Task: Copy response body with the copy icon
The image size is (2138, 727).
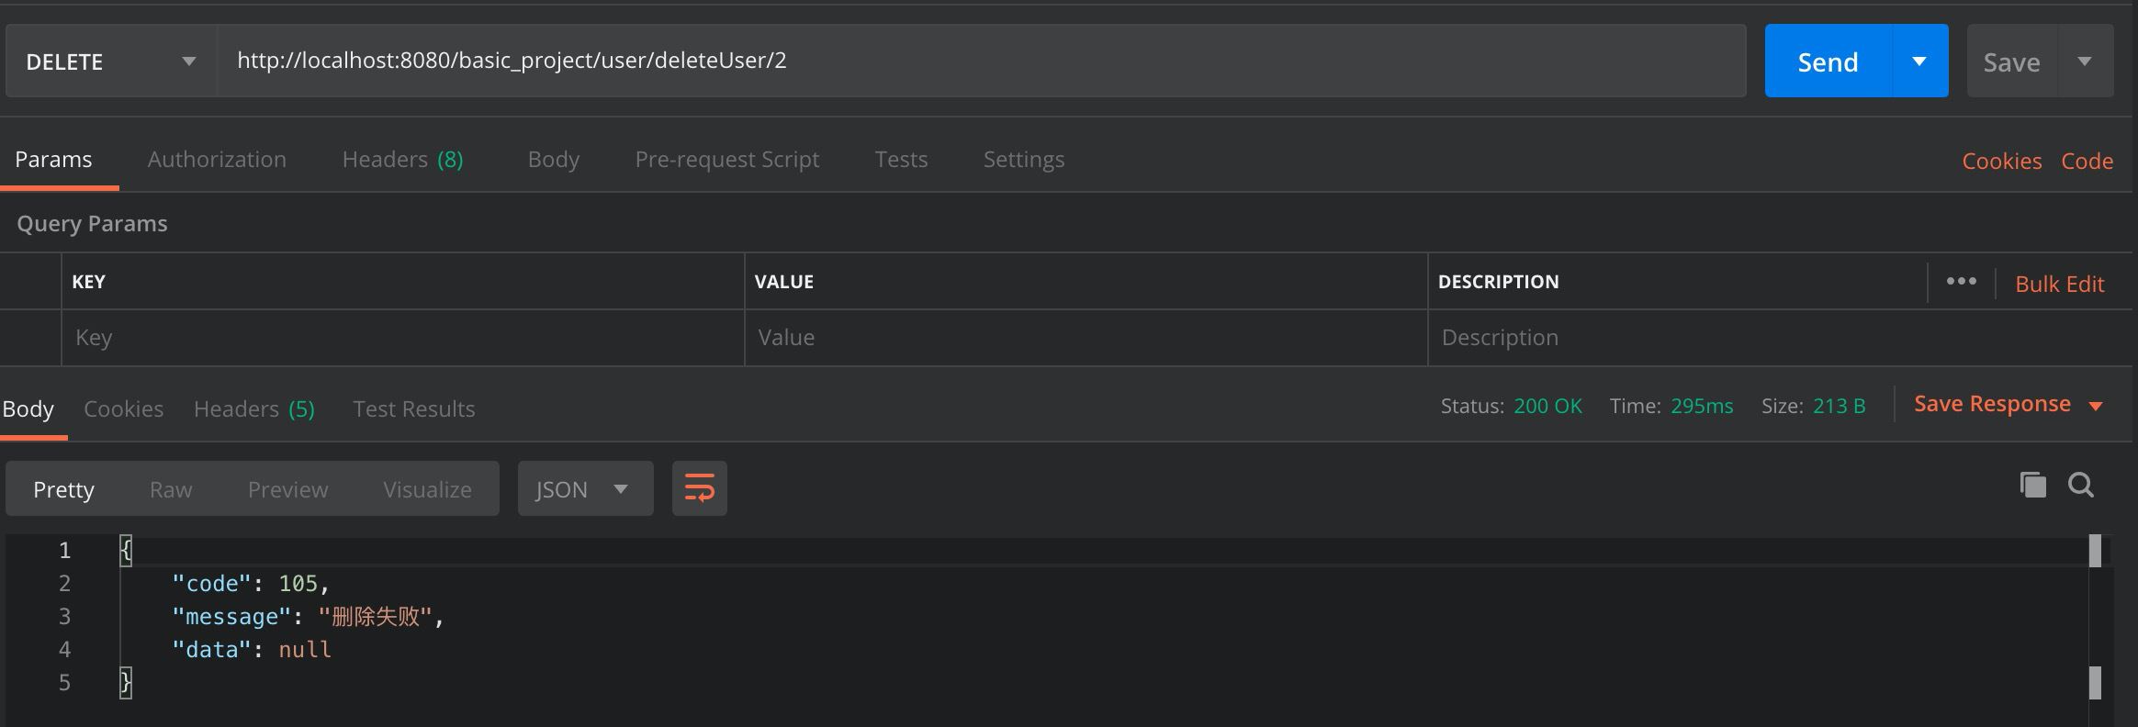Action: click(x=2032, y=485)
